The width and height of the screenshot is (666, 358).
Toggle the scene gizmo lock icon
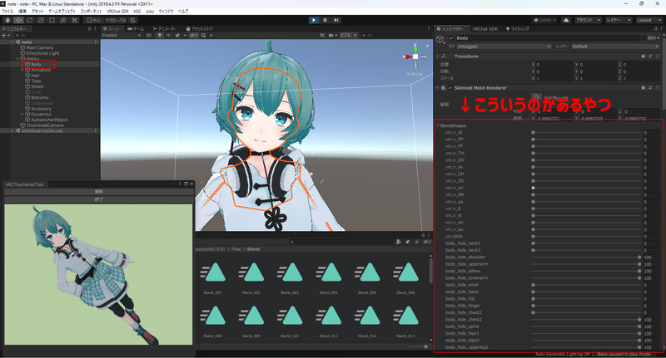[427, 45]
